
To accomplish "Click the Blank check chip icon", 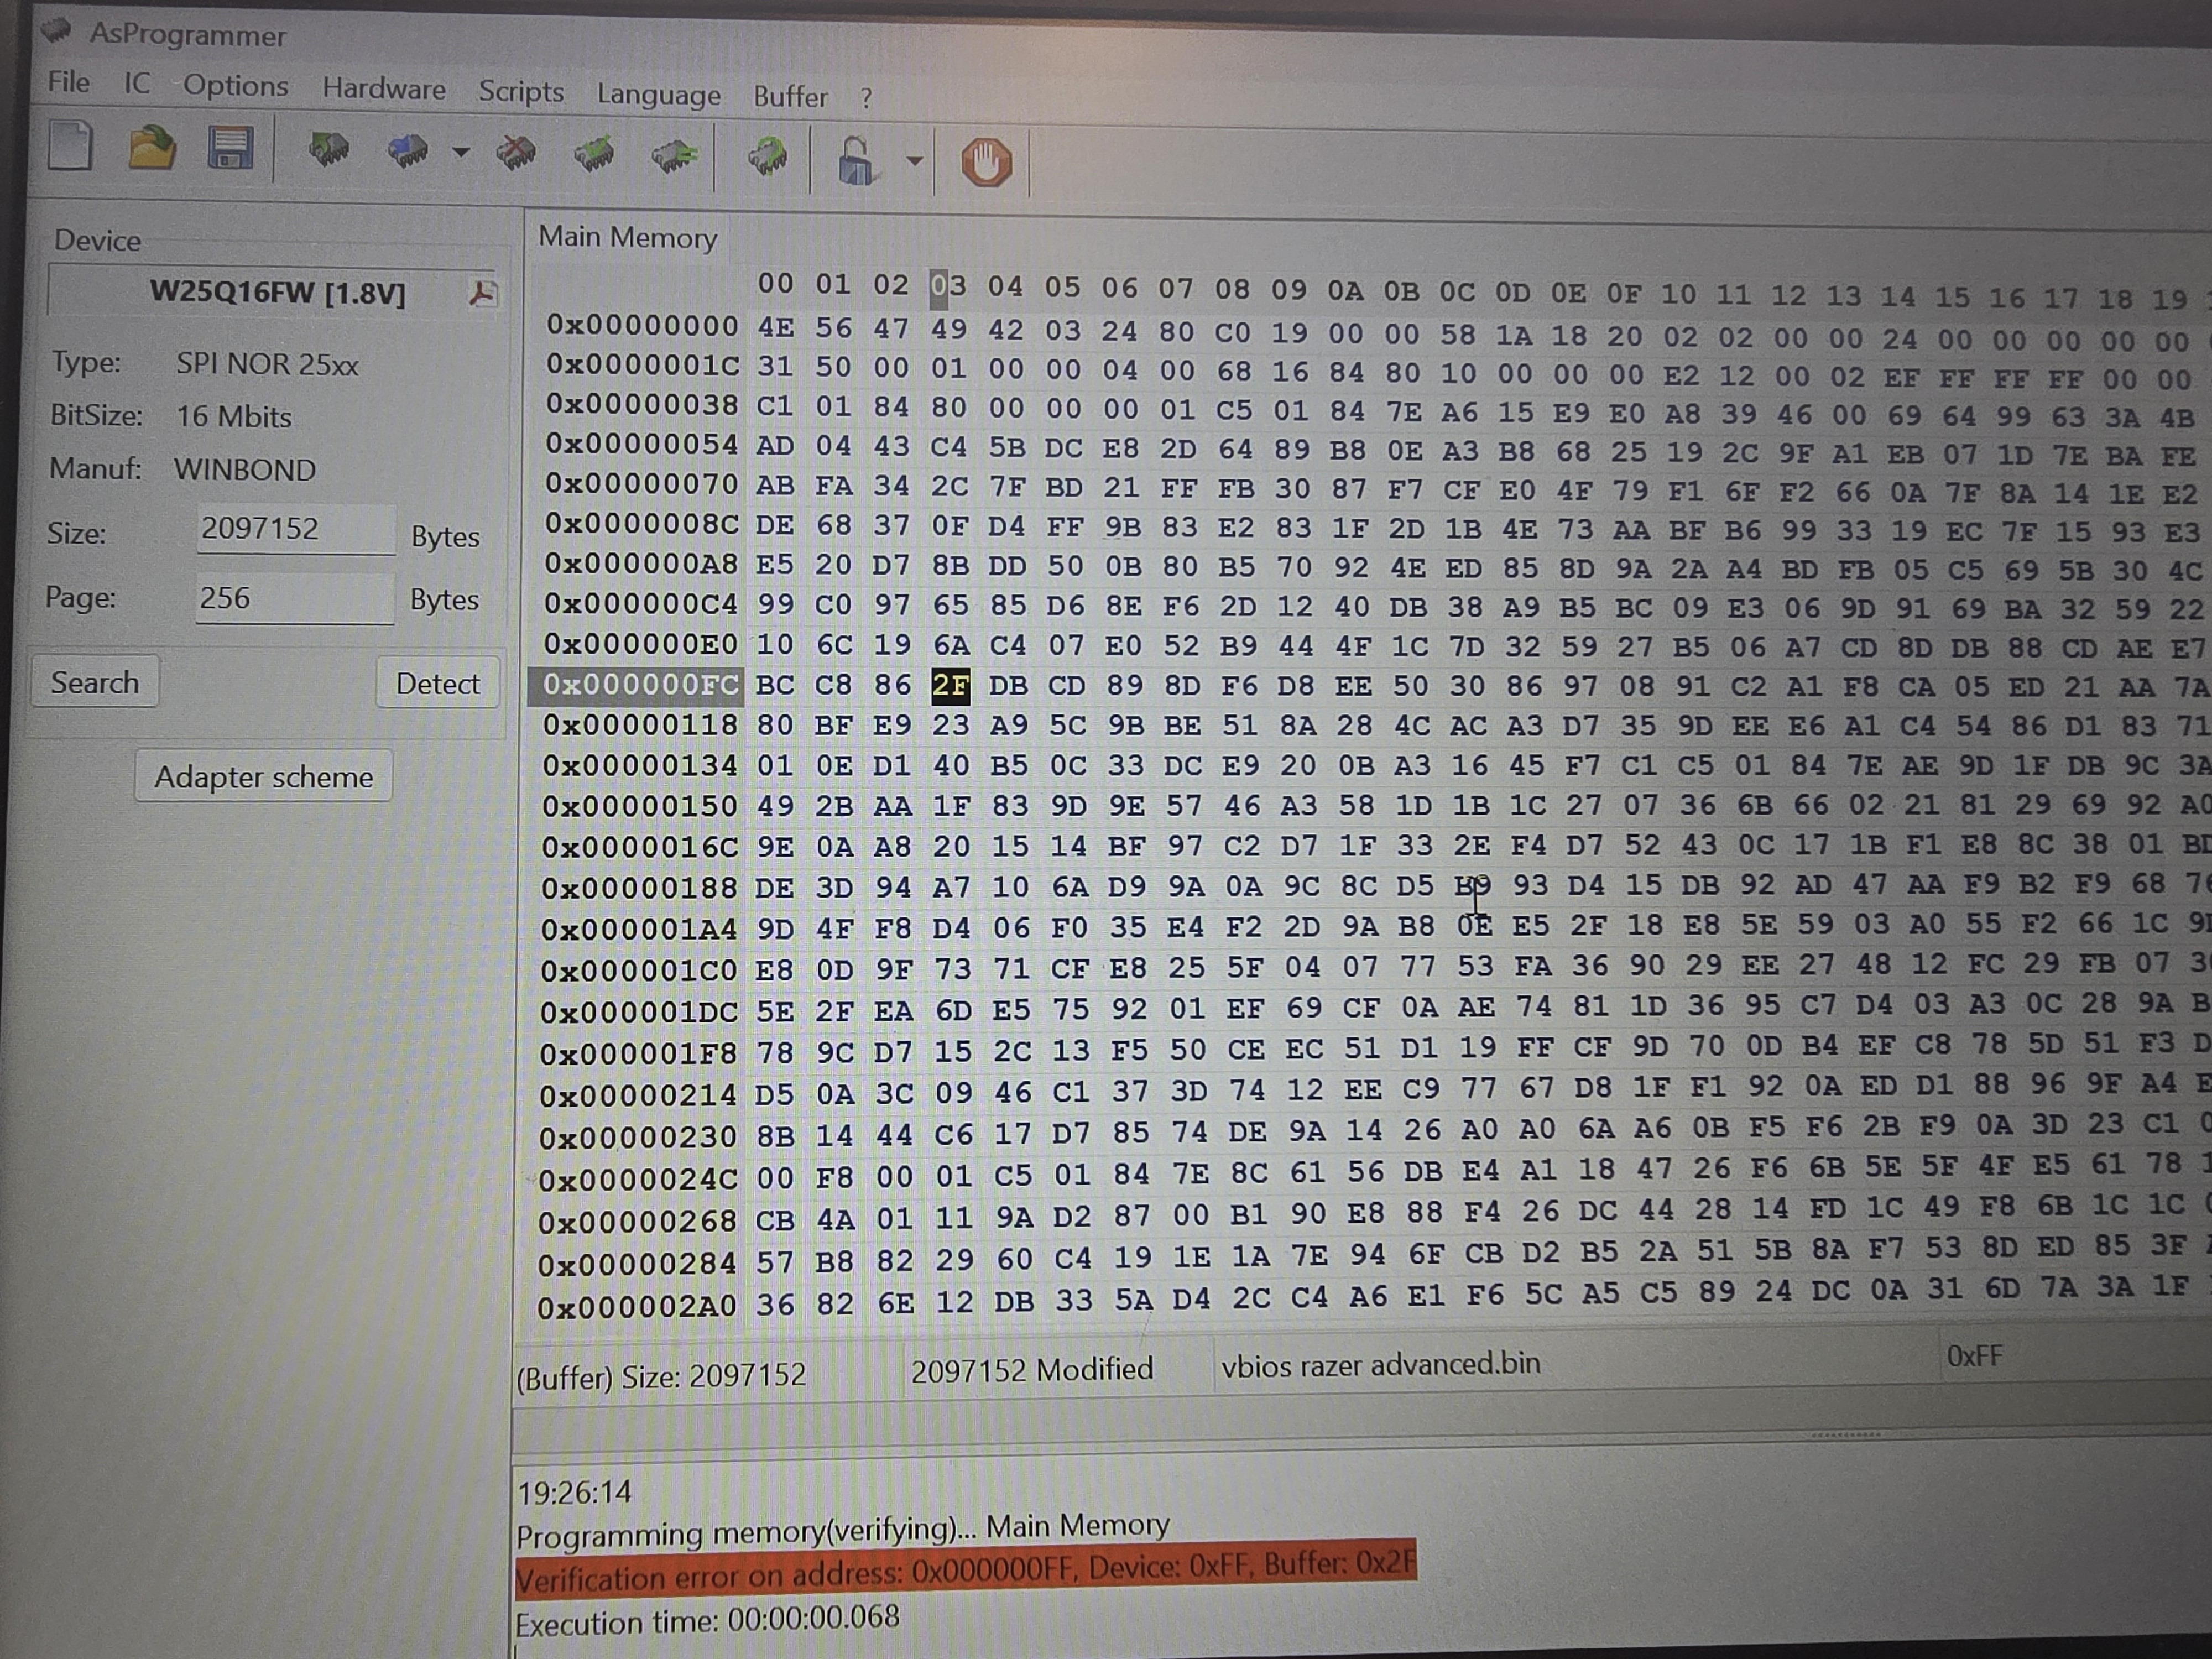I will pos(674,156).
